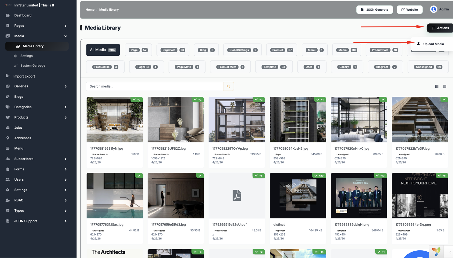
Task: Open the Website button link
Action: 410,9
